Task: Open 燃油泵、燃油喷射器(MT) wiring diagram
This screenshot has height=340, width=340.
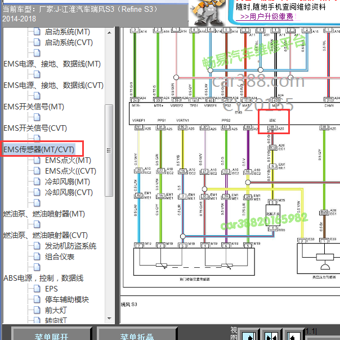Action: [44, 214]
